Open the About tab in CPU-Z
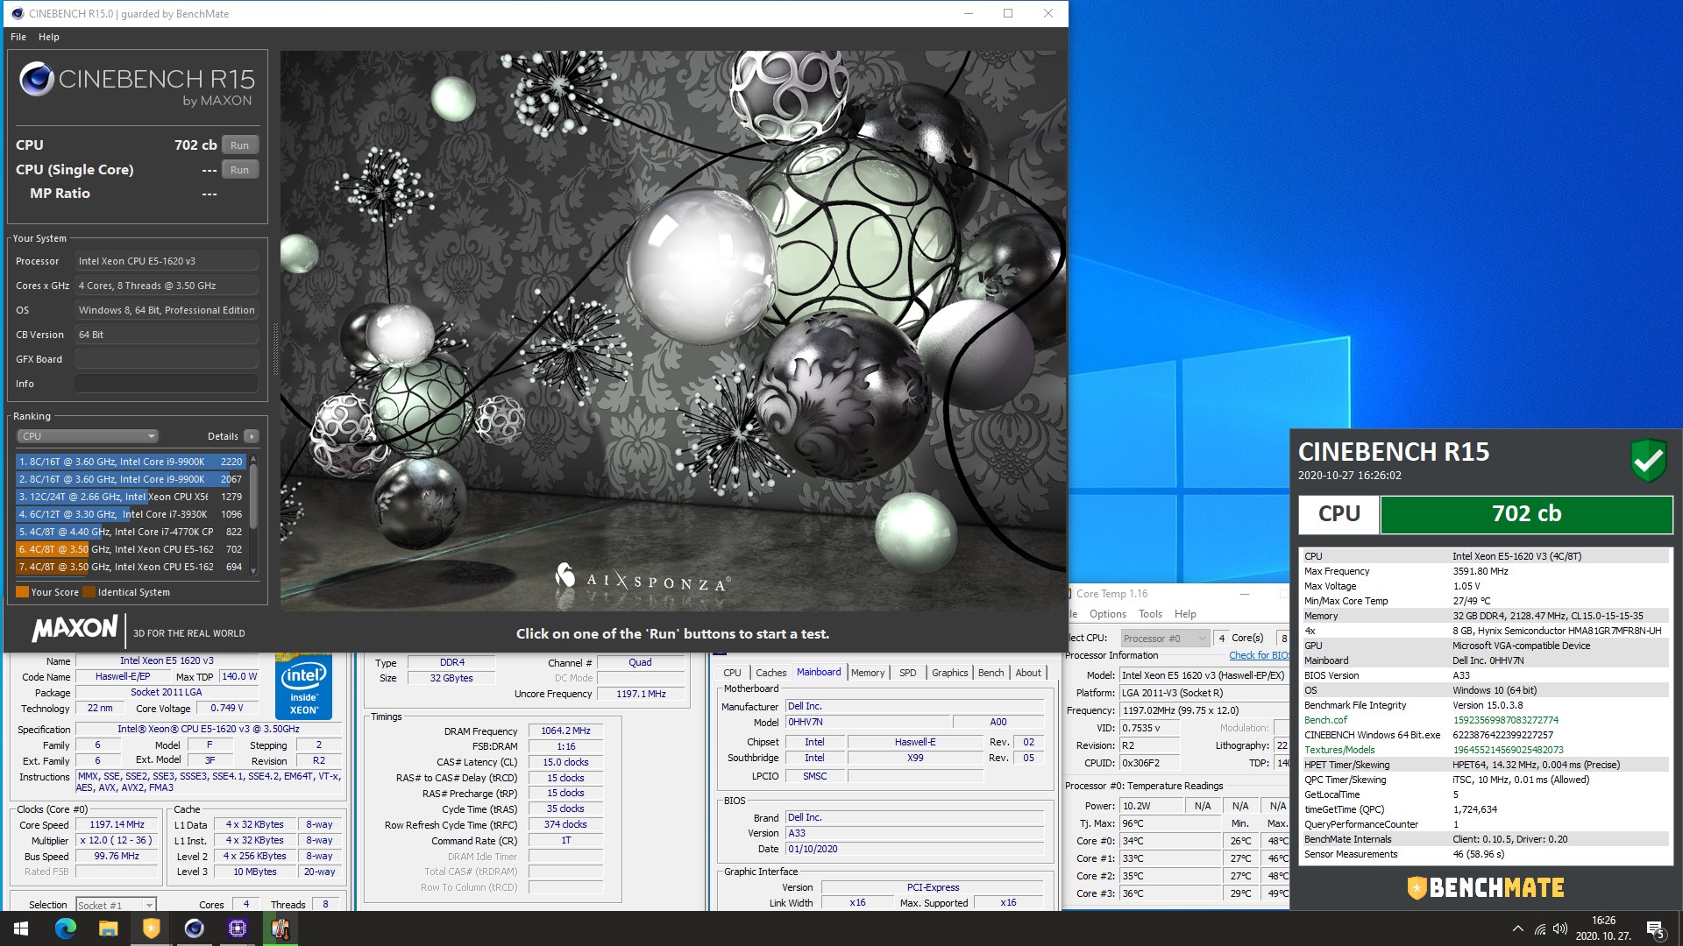Image resolution: width=1683 pixels, height=946 pixels. click(x=1028, y=673)
